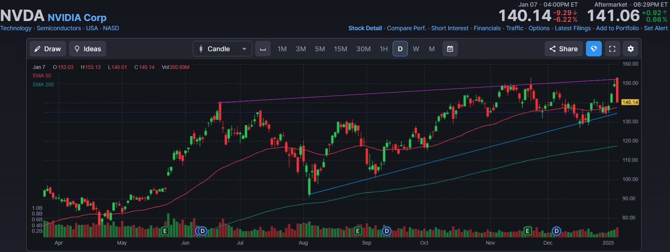
Task: Click the EMA 200 indicator label
Action: (43, 84)
